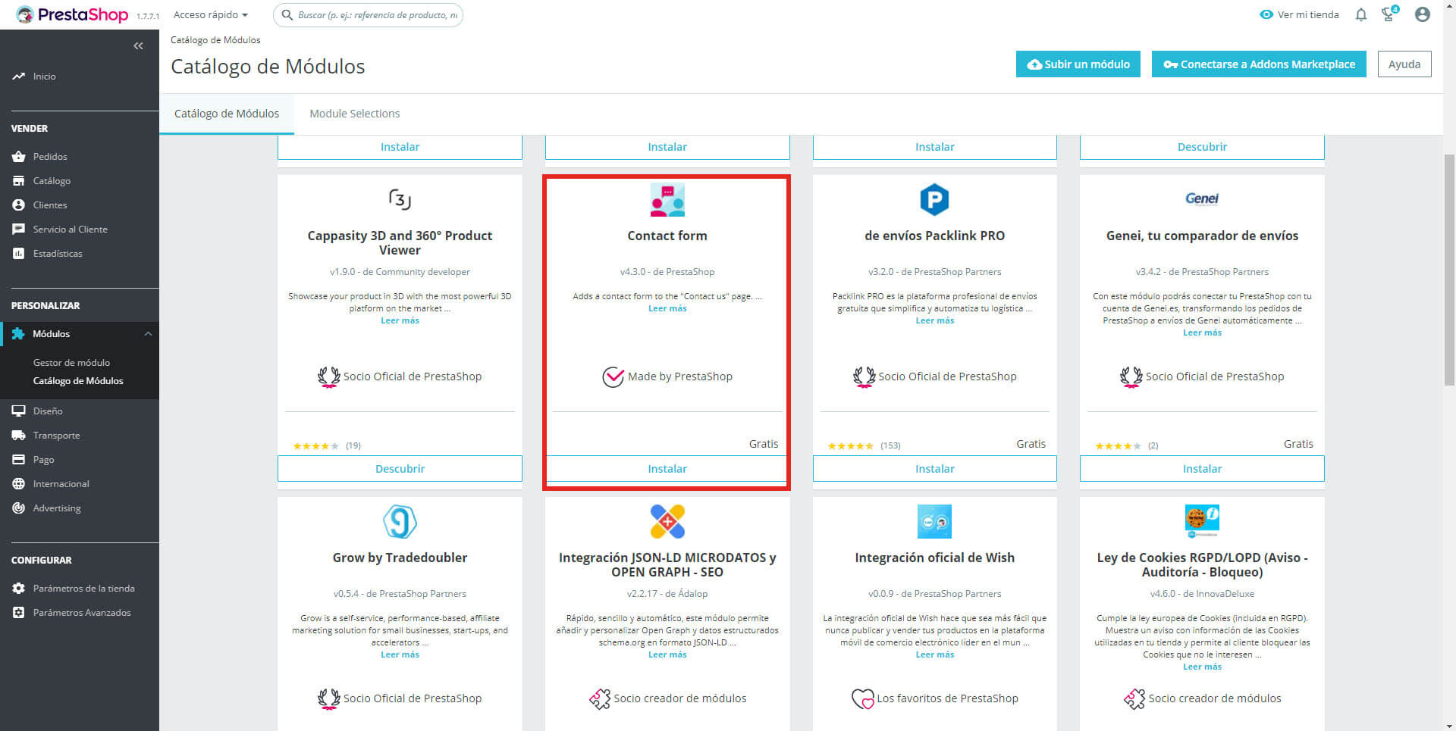This screenshot has height=731, width=1456.
Task: Click Leer más under Contact form description
Action: click(667, 308)
